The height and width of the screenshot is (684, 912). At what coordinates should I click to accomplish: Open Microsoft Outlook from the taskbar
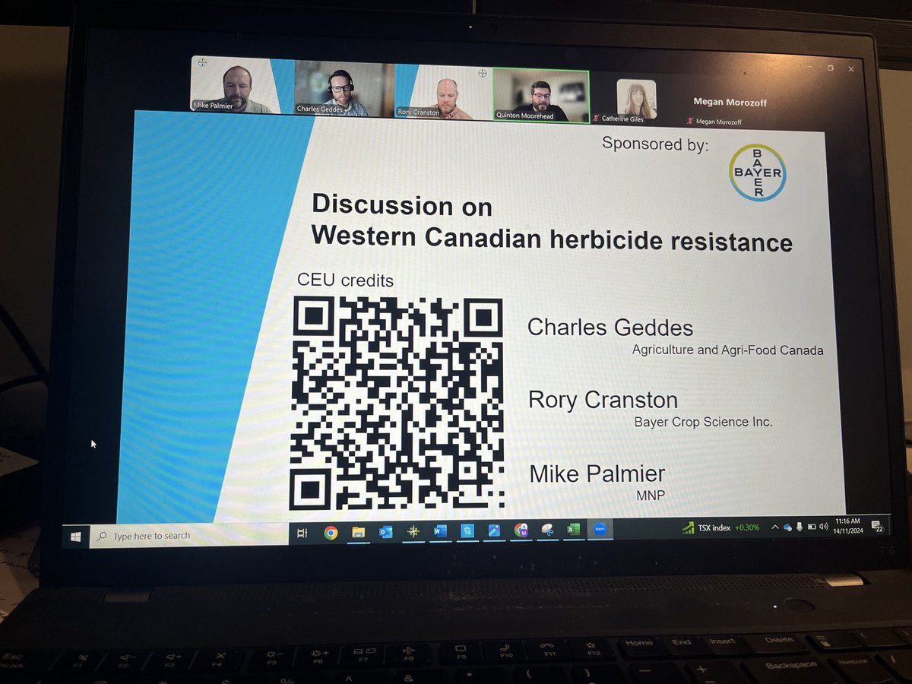coord(386,532)
